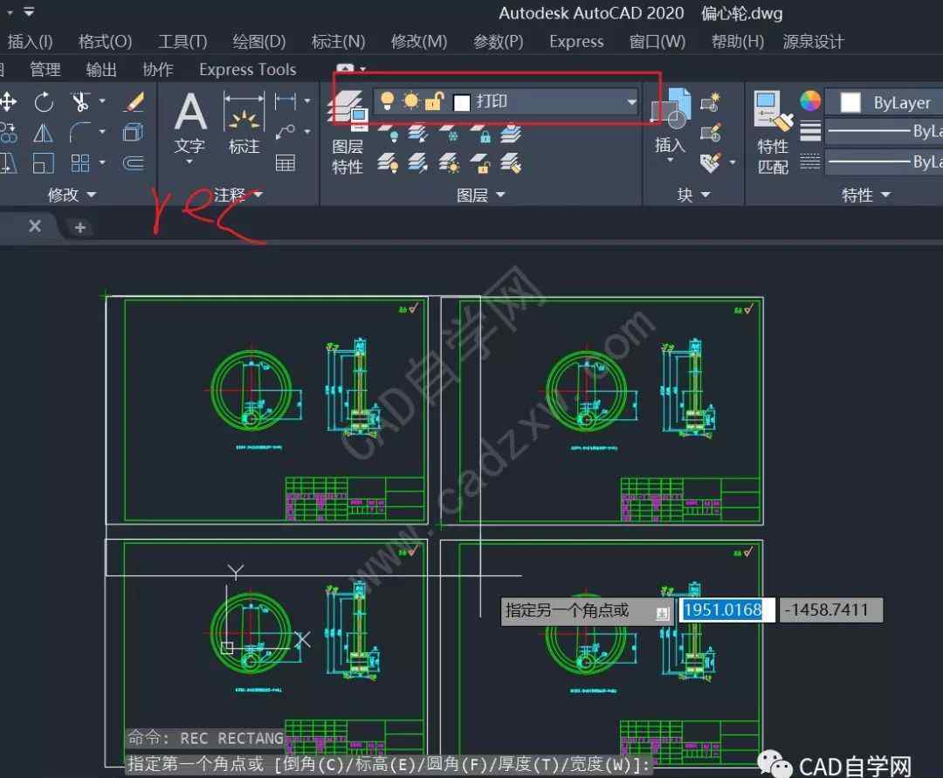
Task: Click the Layer Unlock icon
Action: click(x=480, y=163)
